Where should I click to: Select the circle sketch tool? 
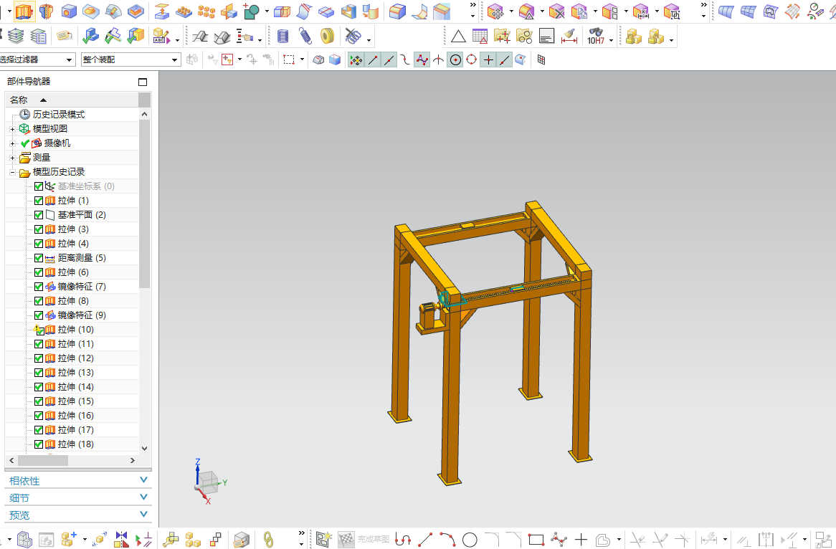[x=470, y=540]
